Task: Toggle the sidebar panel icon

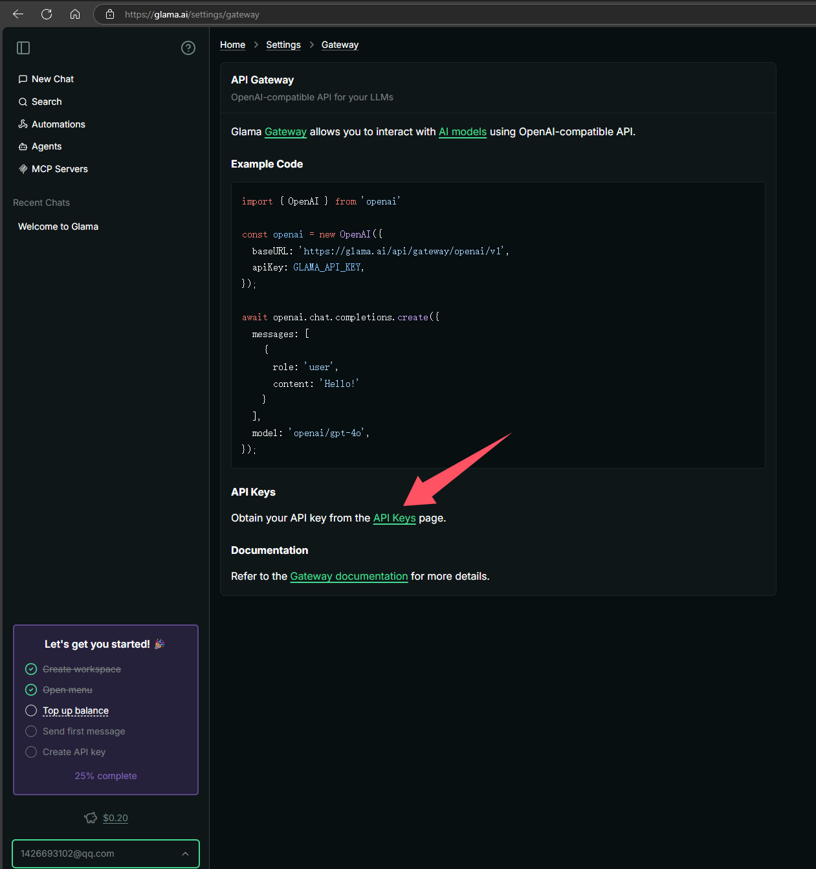Action: [x=23, y=48]
